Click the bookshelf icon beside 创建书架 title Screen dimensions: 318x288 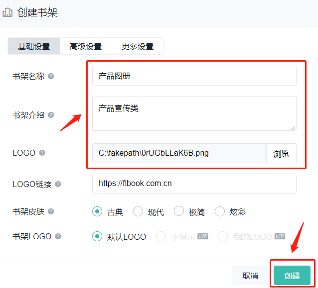[x=7, y=12]
